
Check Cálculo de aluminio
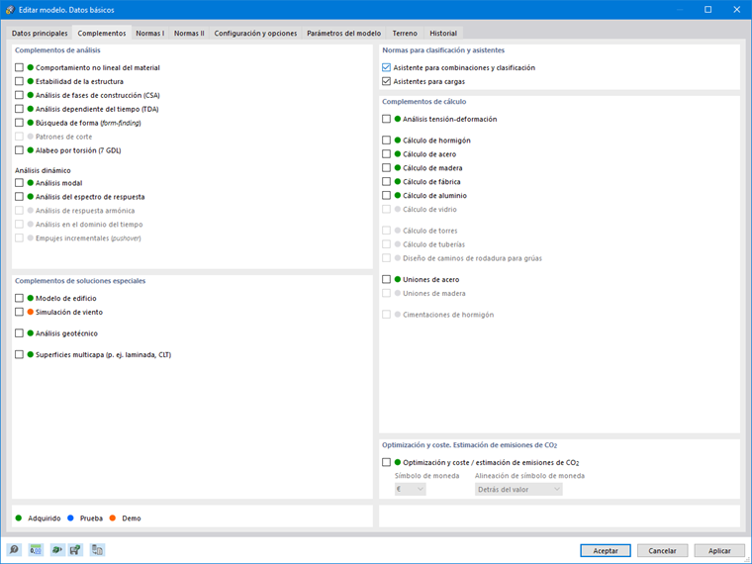(387, 195)
